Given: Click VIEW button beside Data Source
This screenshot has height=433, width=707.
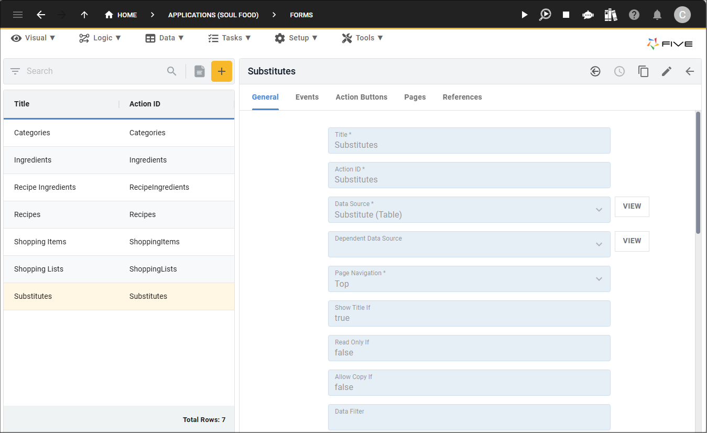Looking at the screenshot, I should click(632, 207).
